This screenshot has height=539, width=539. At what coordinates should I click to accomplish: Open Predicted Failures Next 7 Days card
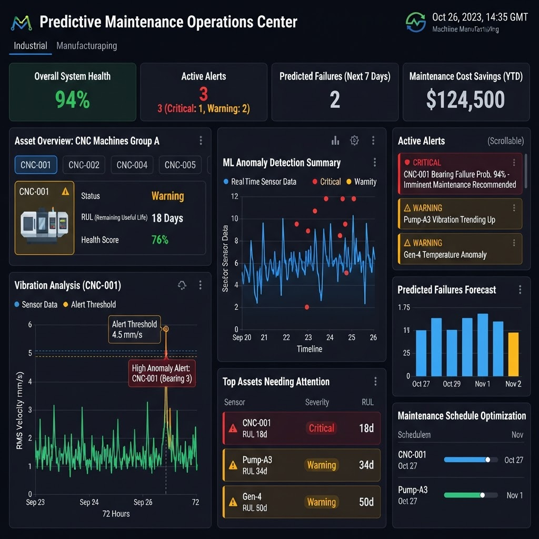click(335, 92)
